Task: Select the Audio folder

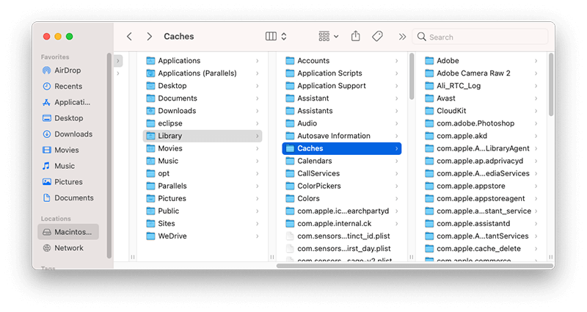Action: [342, 123]
